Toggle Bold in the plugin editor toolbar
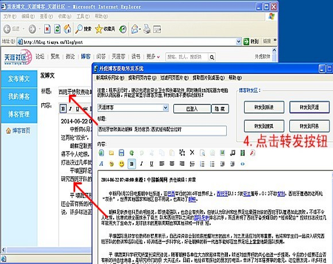The image size is (333, 264). 131,164
